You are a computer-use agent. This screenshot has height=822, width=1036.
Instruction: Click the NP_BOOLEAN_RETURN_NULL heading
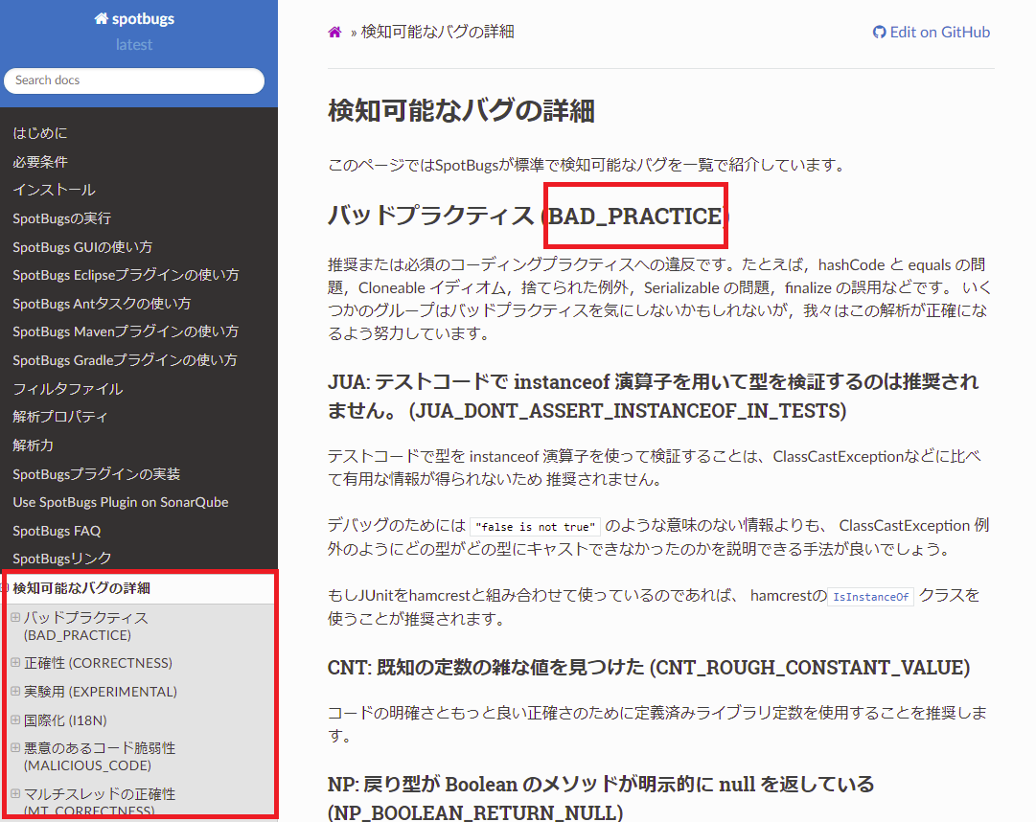[x=601, y=798]
